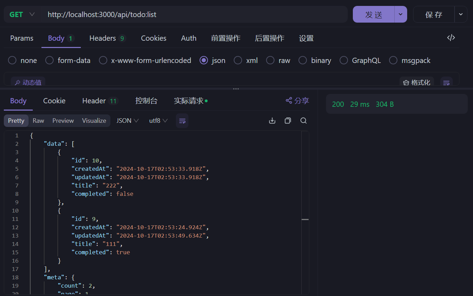Image resolution: width=473 pixels, height=296 pixels.
Task: Click the response panel scrollbar thumb
Action: pos(305,219)
